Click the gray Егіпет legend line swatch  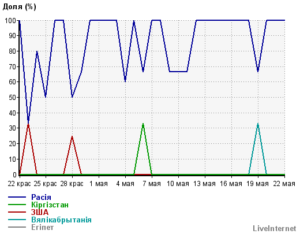click(x=17, y=227)
